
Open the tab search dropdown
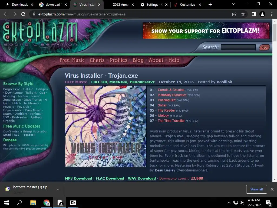tap(233, 4)
